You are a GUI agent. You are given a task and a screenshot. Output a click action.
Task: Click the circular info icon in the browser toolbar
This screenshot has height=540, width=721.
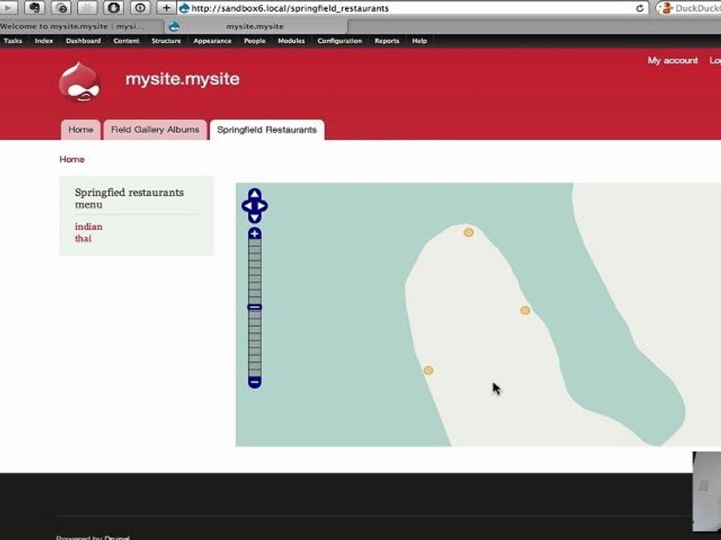click(140, 7)
